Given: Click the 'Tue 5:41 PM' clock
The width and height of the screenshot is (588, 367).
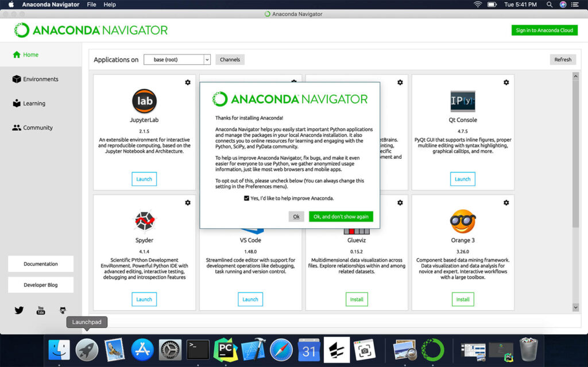Looking at the screenshot, I should tap(520, 5).
